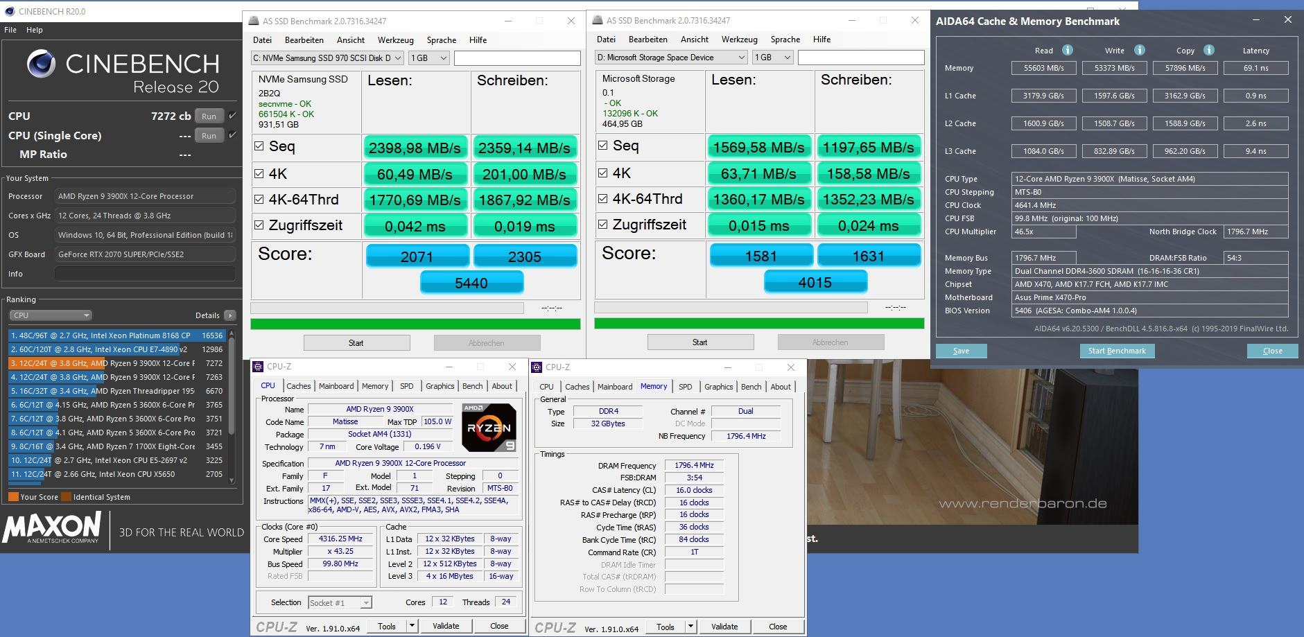The height and width of the screenshot is (637, 1304).
Task: Open the Tools dropdown arrow in the CPU-Z CPU window
Action: (411, 626)
